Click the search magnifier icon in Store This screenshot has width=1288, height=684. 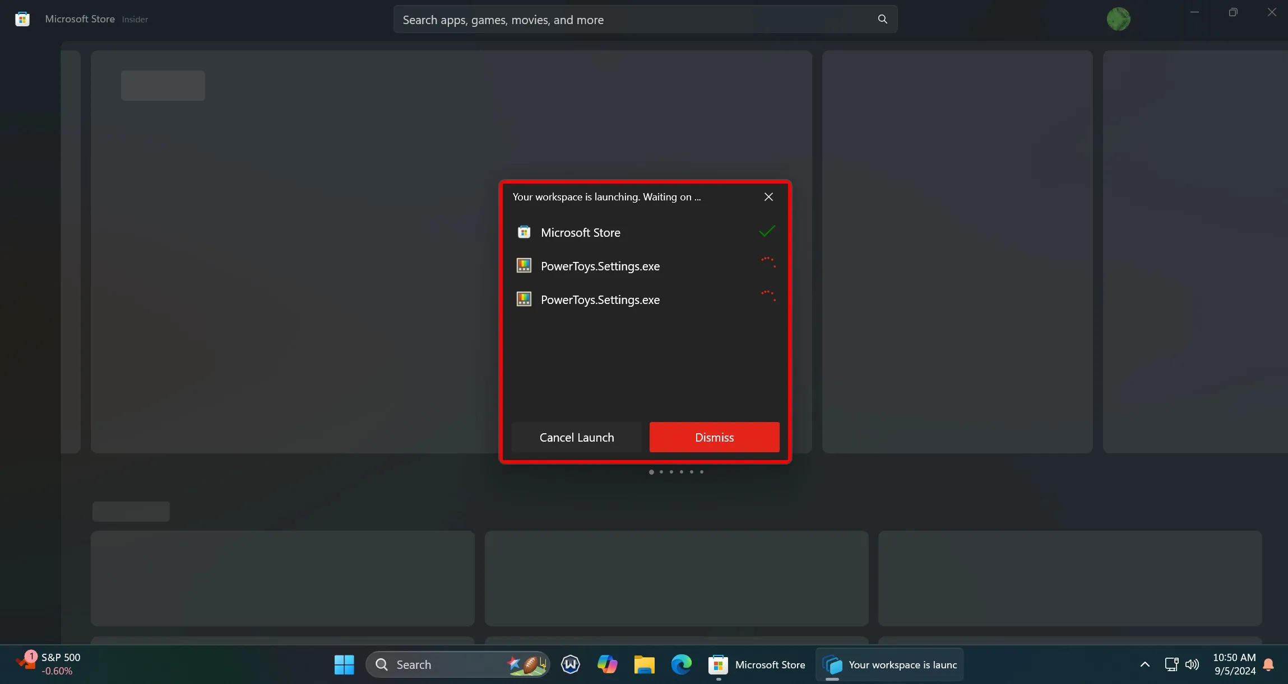click(x=883, y=18)
